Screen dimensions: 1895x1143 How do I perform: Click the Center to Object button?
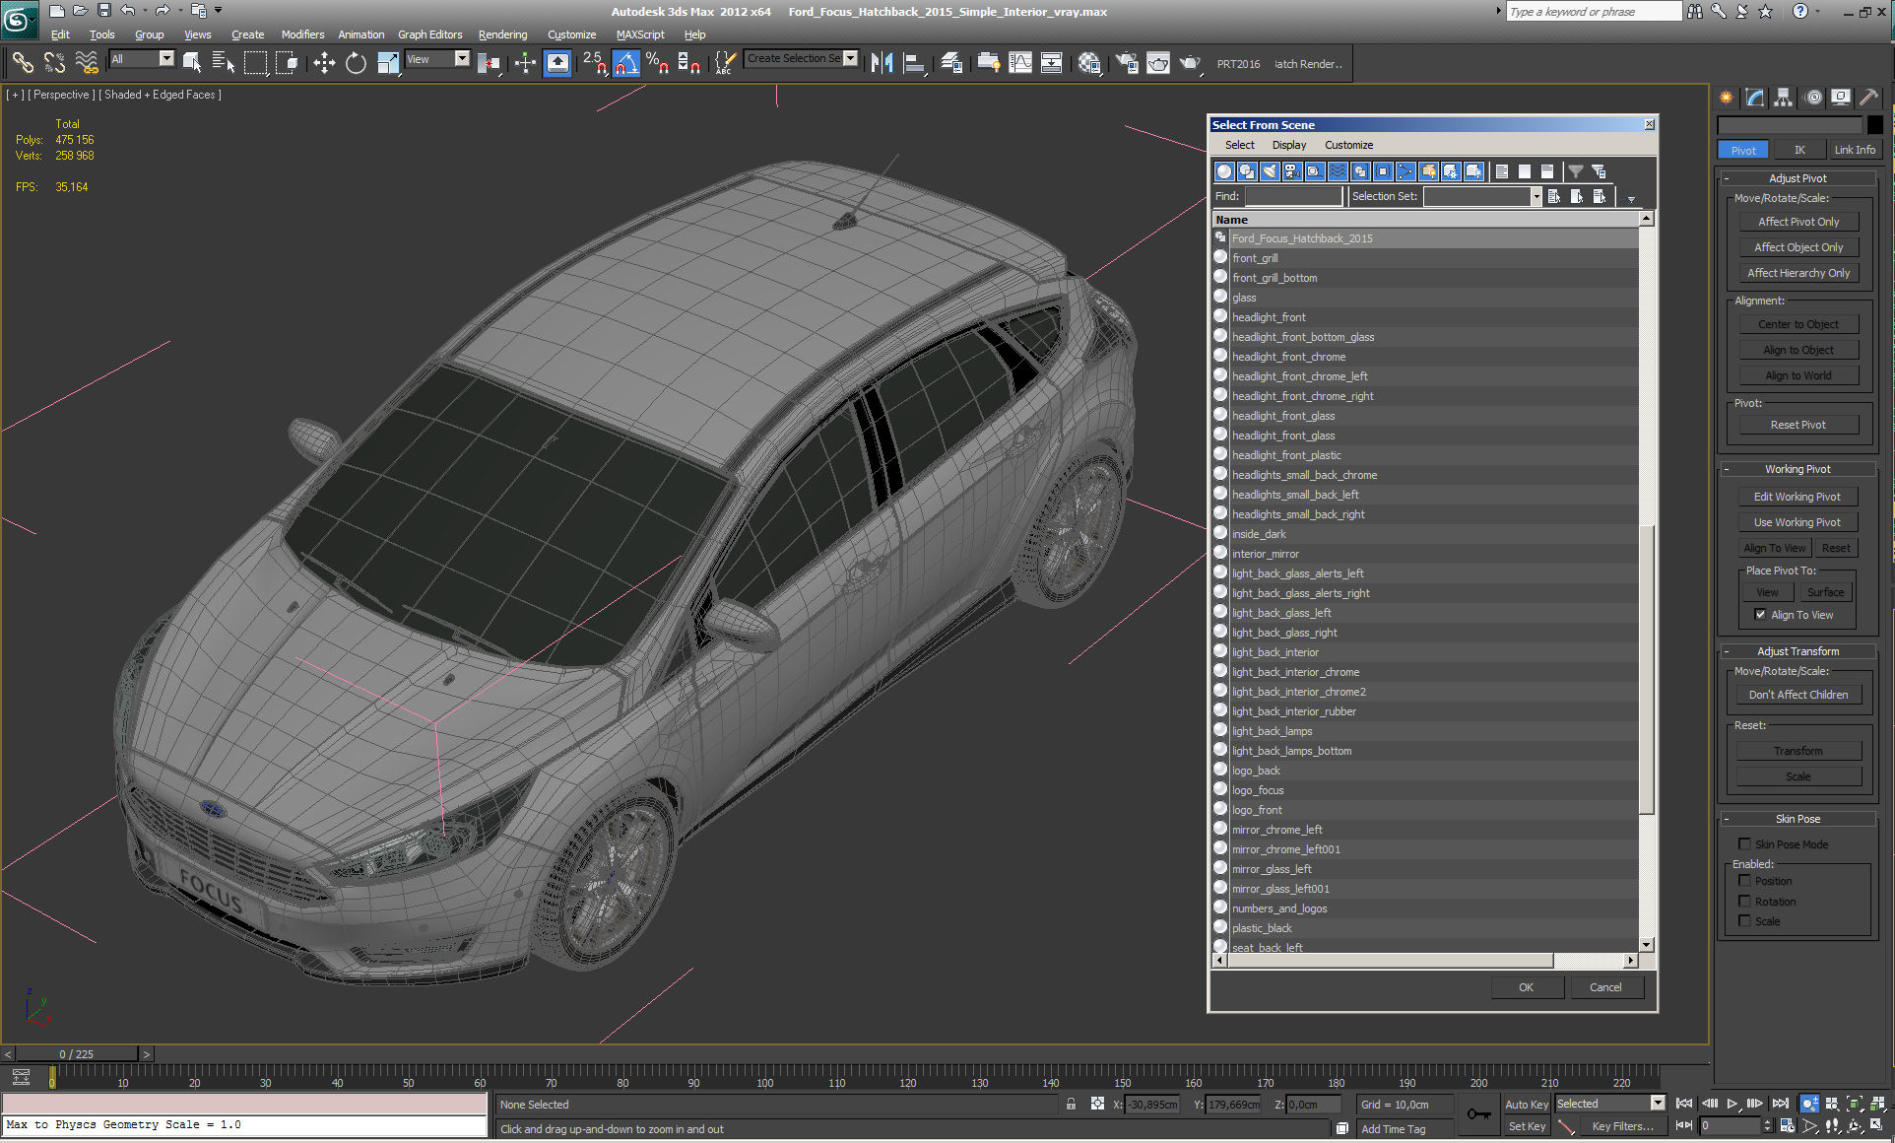tap(1798, 324)
